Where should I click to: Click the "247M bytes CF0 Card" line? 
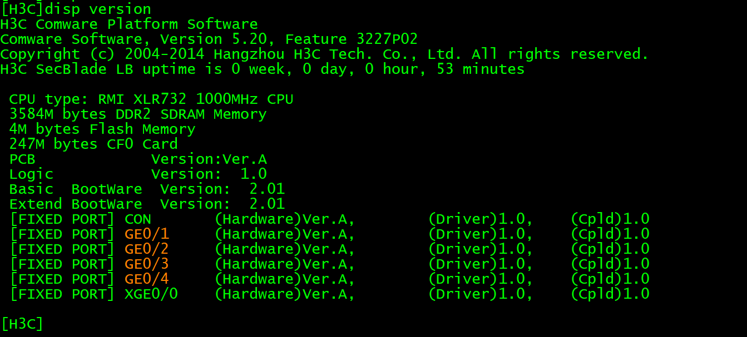pos(93,144)
